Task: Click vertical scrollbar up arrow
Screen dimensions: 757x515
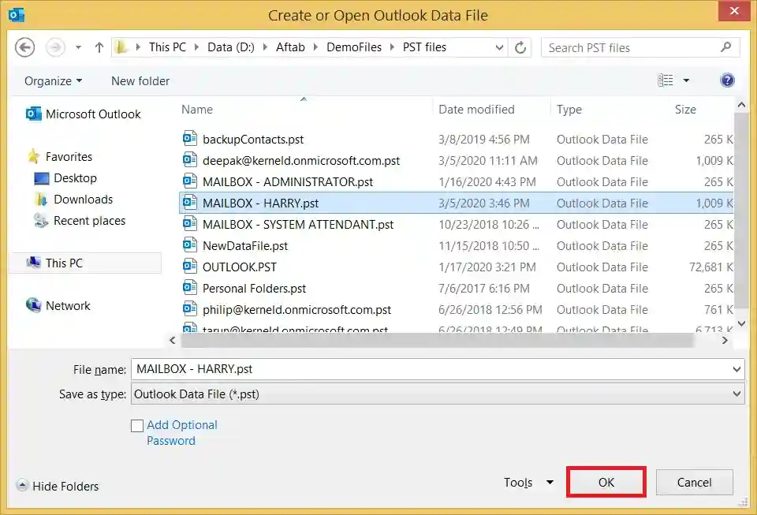Action: pos(741,105)
